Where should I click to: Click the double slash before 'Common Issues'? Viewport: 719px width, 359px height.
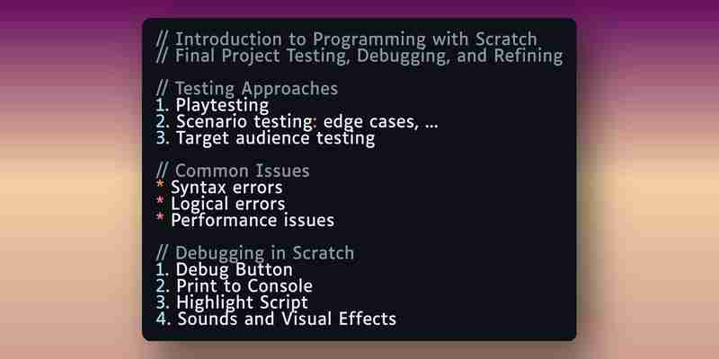point(163,171)
